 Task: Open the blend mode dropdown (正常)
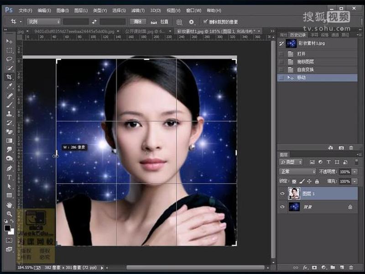coord(297,172)
